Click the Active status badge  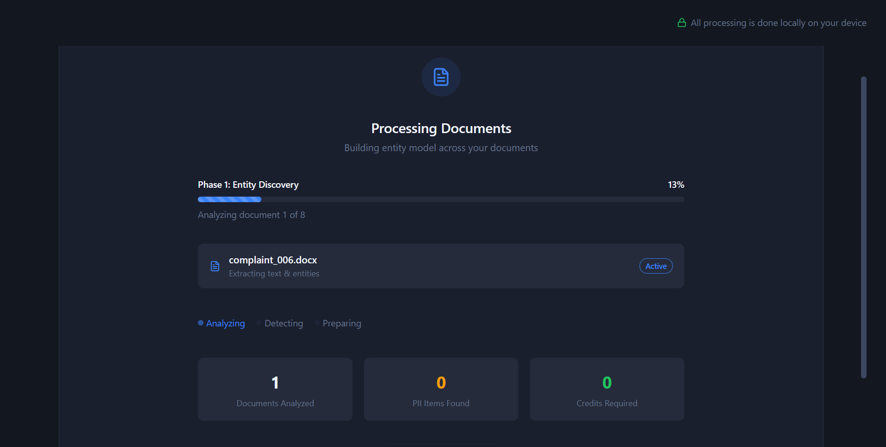click(656, 266)
